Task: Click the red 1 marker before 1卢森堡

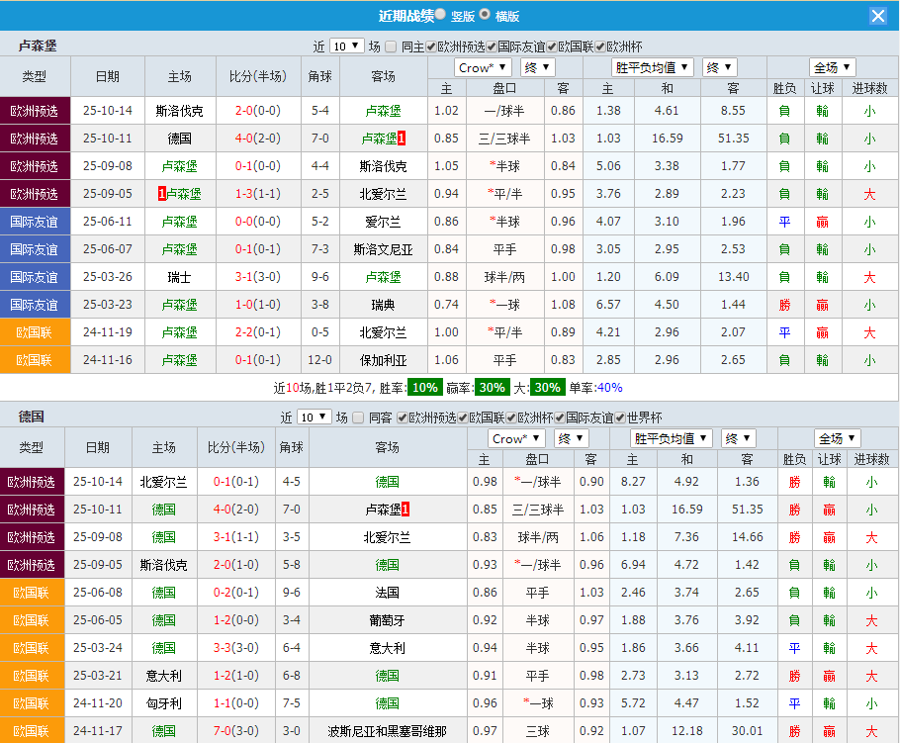Action: tap(162, 194)
